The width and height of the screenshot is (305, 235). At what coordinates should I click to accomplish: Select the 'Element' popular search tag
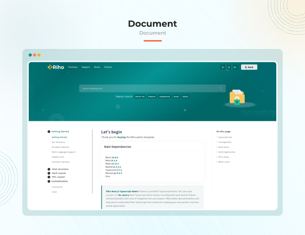pyautogui.click(x=152, y=96)
